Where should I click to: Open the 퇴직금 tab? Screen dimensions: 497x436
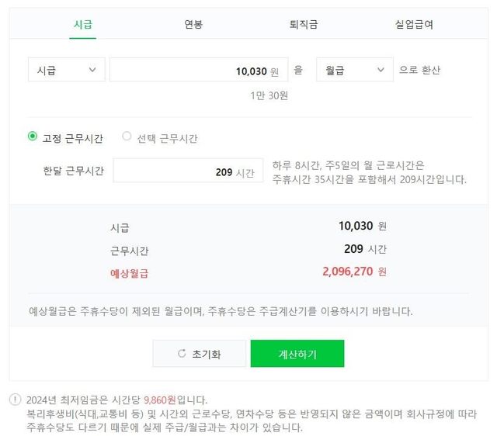pyautogui.click(x=303, y=24)
